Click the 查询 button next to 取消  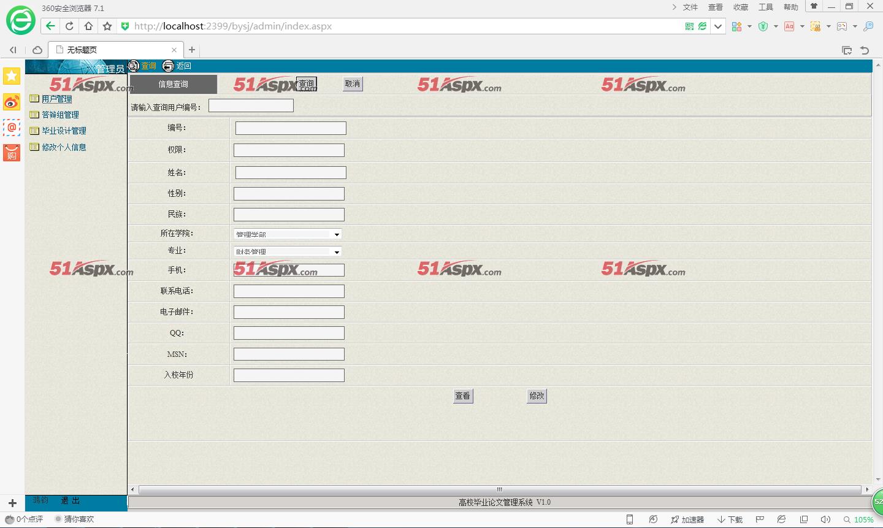(307, 83)
